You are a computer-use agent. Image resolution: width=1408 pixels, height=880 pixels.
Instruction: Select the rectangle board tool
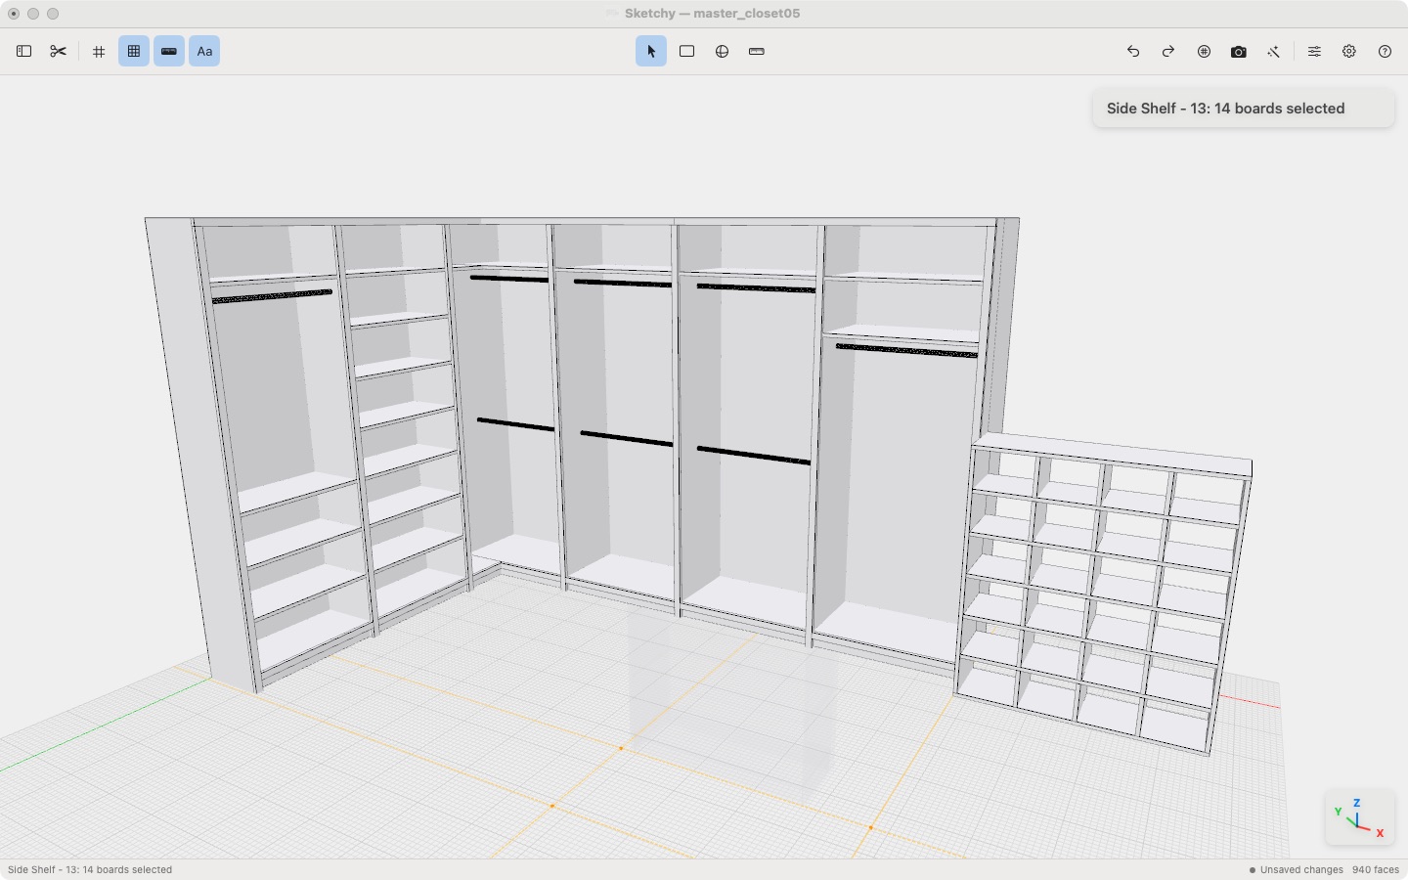(x=687, y=52)
